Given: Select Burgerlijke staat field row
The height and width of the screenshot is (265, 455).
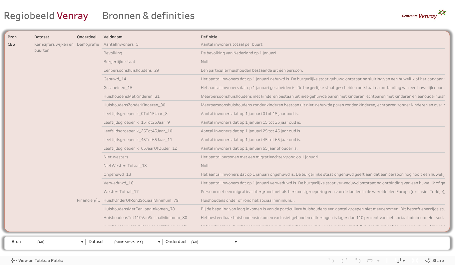Looking at the screenshot, I should pyautogui.click(x=119, y=62).
